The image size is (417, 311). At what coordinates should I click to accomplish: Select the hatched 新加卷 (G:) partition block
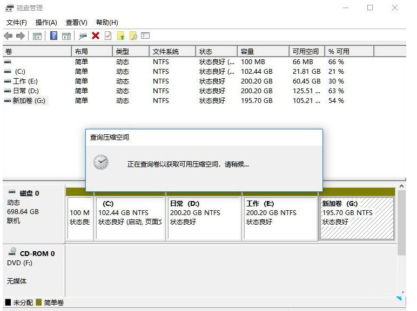click(x=357, y=218)
